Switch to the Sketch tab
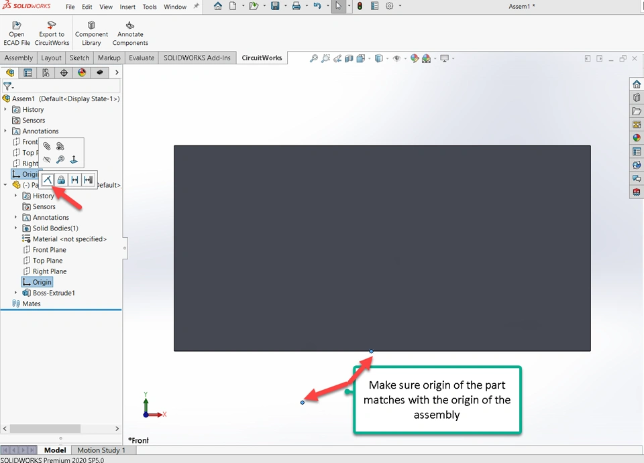This screenshot has height=463, width=644. coord(79,58)
